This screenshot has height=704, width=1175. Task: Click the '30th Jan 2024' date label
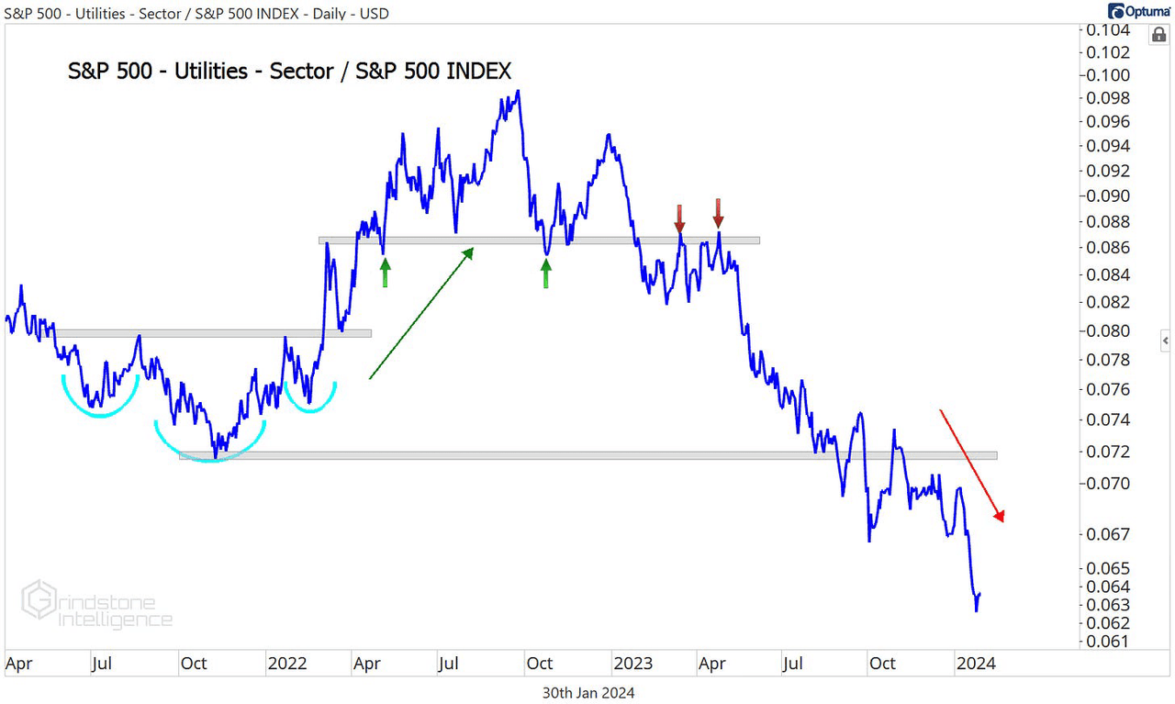587,692
